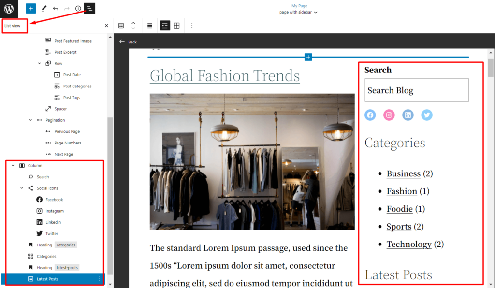The width and height of the screenshot is (495, 288).
Task: Open the block inserter plus button
Action: [x=31, y=9]
